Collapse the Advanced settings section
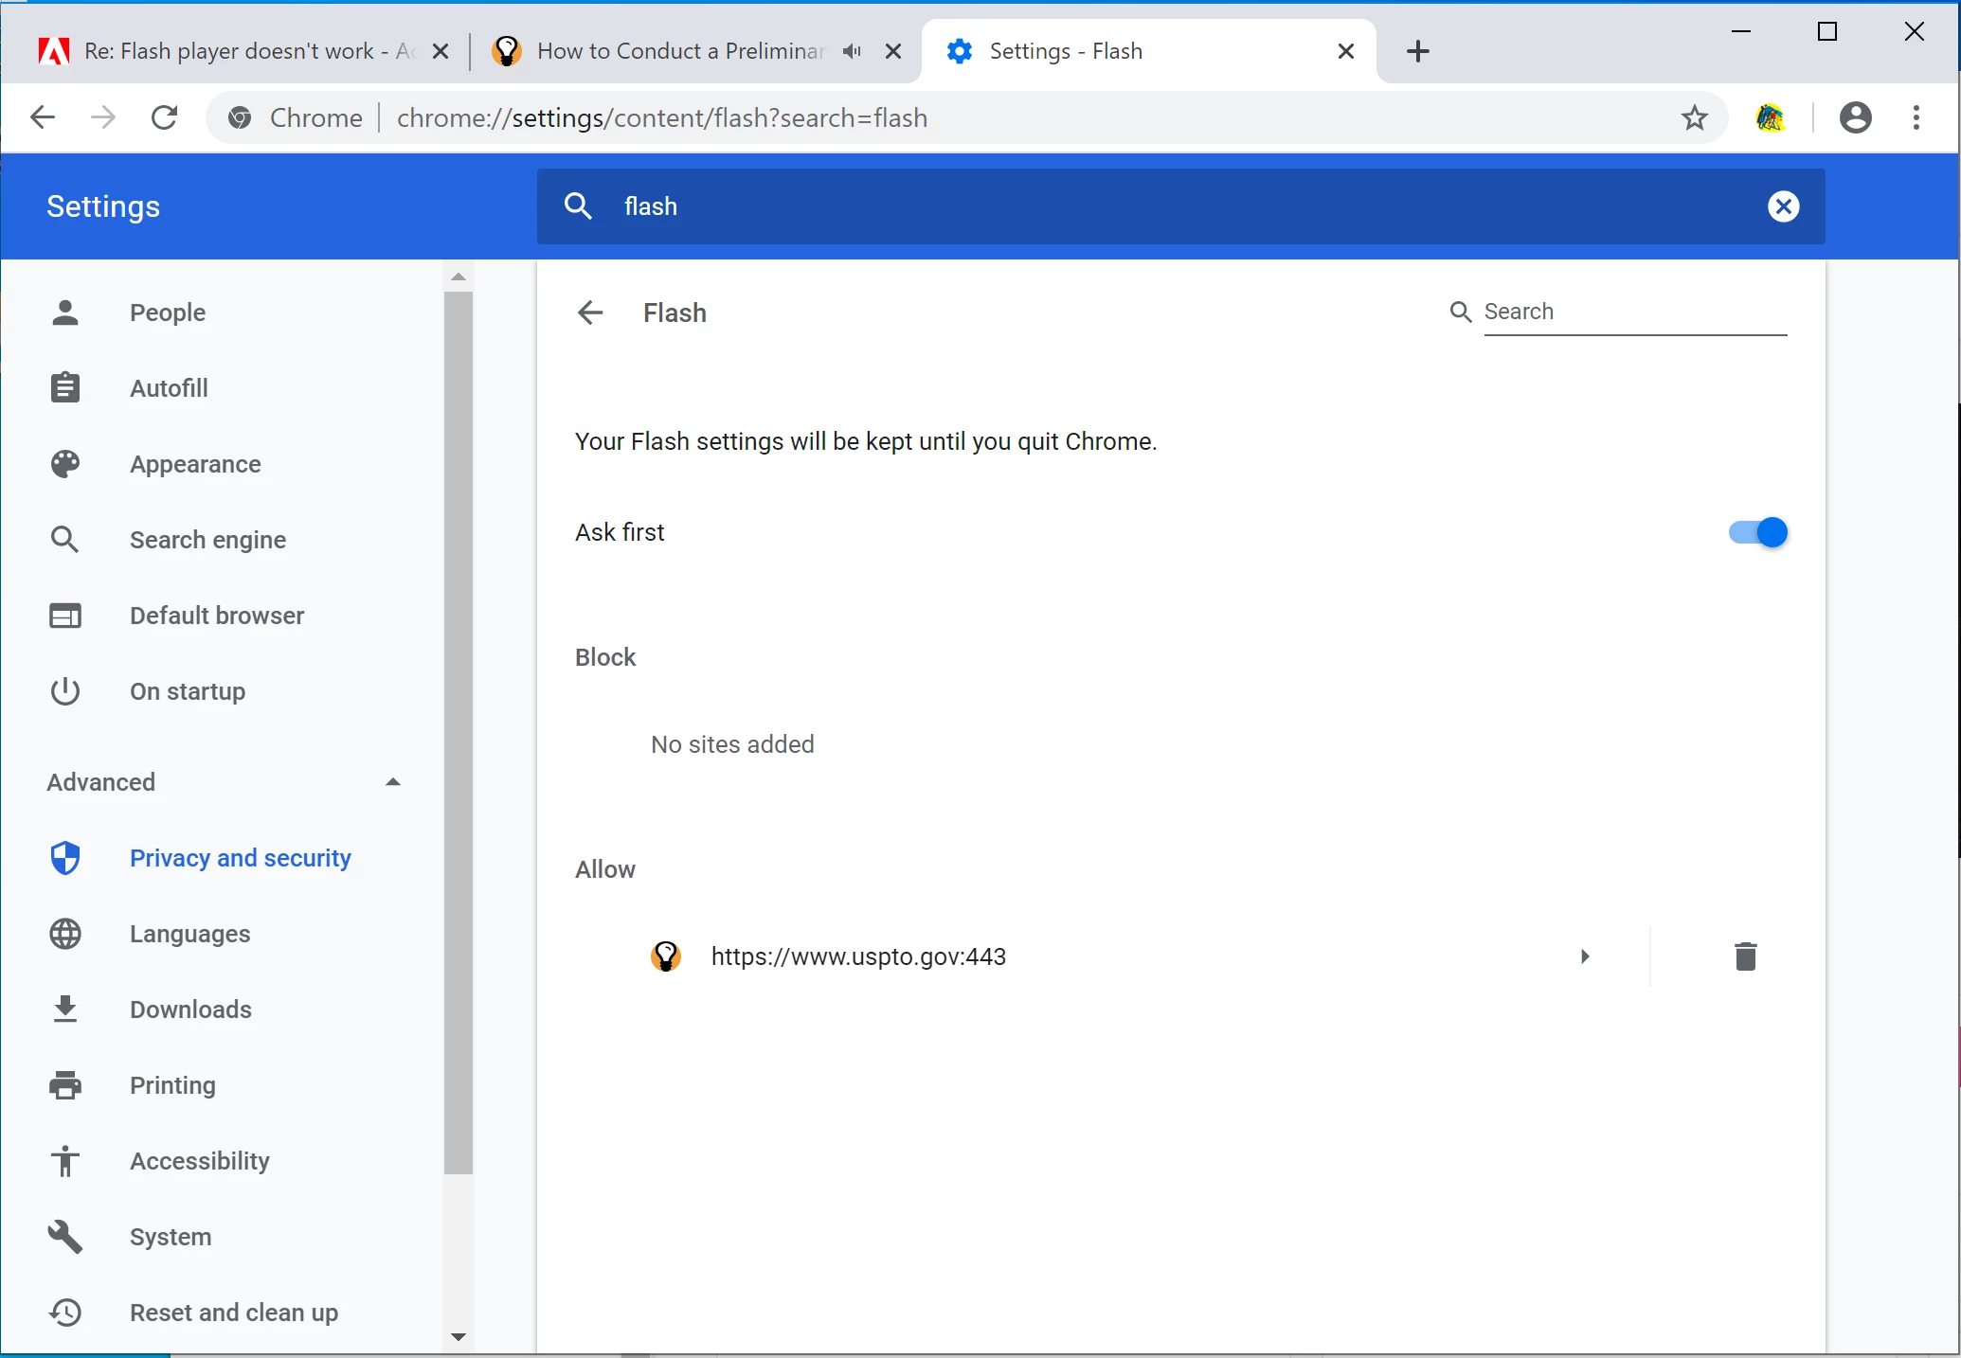This screenshot has height=1358, width=1961. click(x=392, y=782)
